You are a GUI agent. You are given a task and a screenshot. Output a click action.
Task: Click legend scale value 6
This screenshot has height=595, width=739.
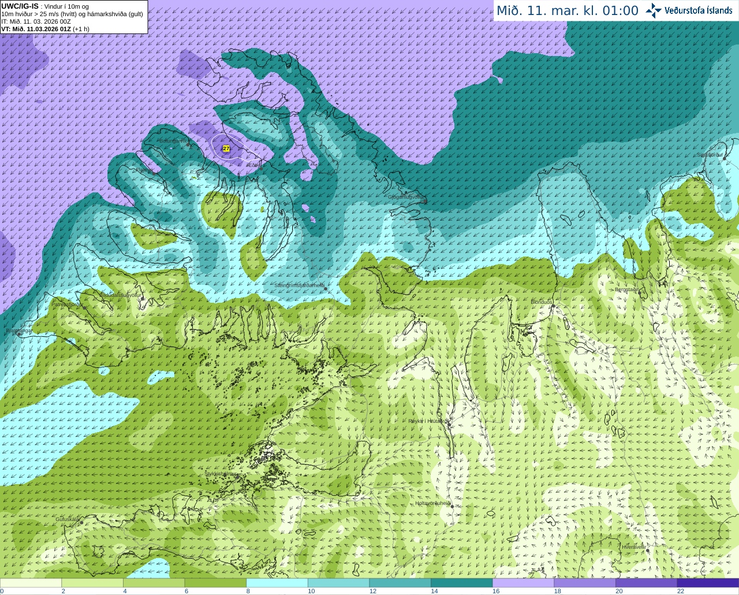[186, 591]
